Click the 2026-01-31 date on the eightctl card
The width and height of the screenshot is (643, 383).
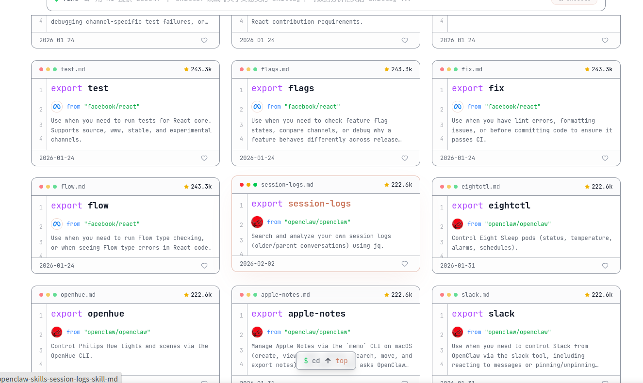point(458,266)
